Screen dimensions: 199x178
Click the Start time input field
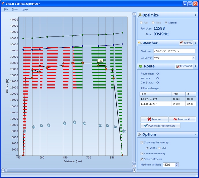[174, 51]
